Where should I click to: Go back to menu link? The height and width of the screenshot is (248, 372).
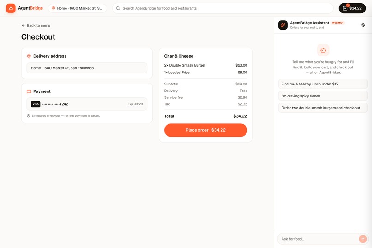(36, 25)
